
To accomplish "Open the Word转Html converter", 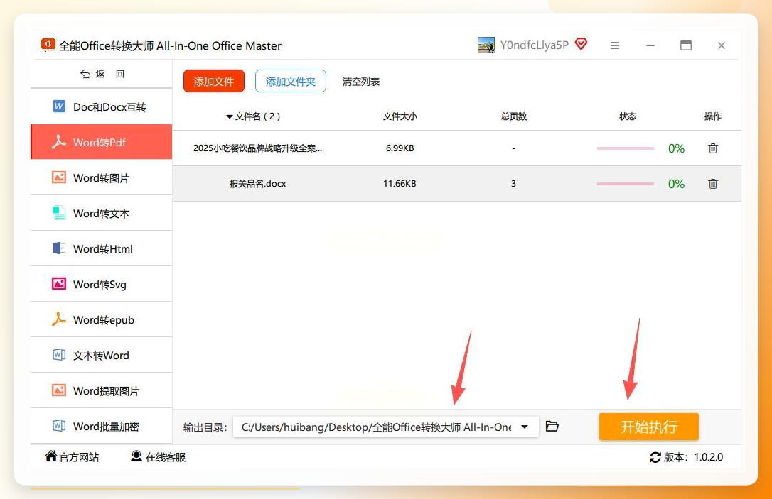I will pyautogui.click(x=102, y=248).
